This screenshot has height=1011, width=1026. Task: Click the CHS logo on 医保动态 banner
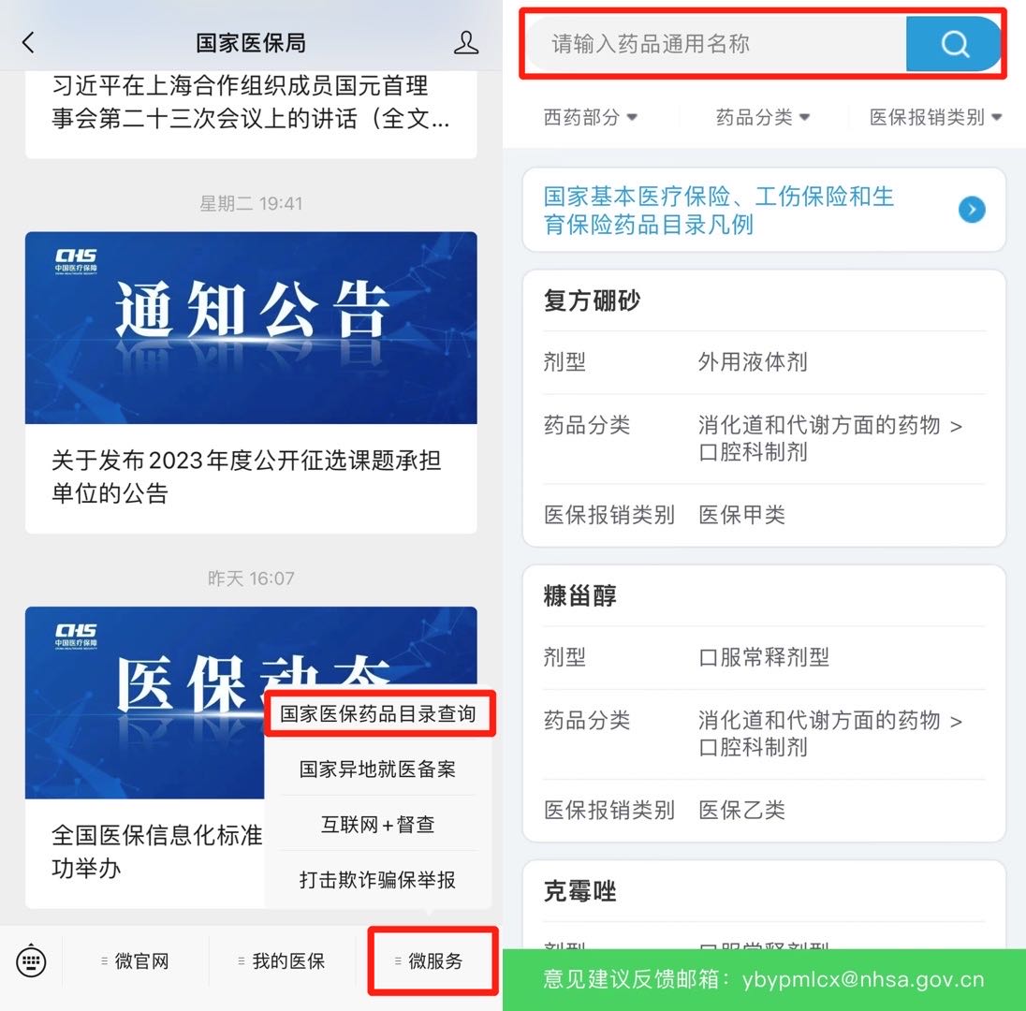click(76, 636)
